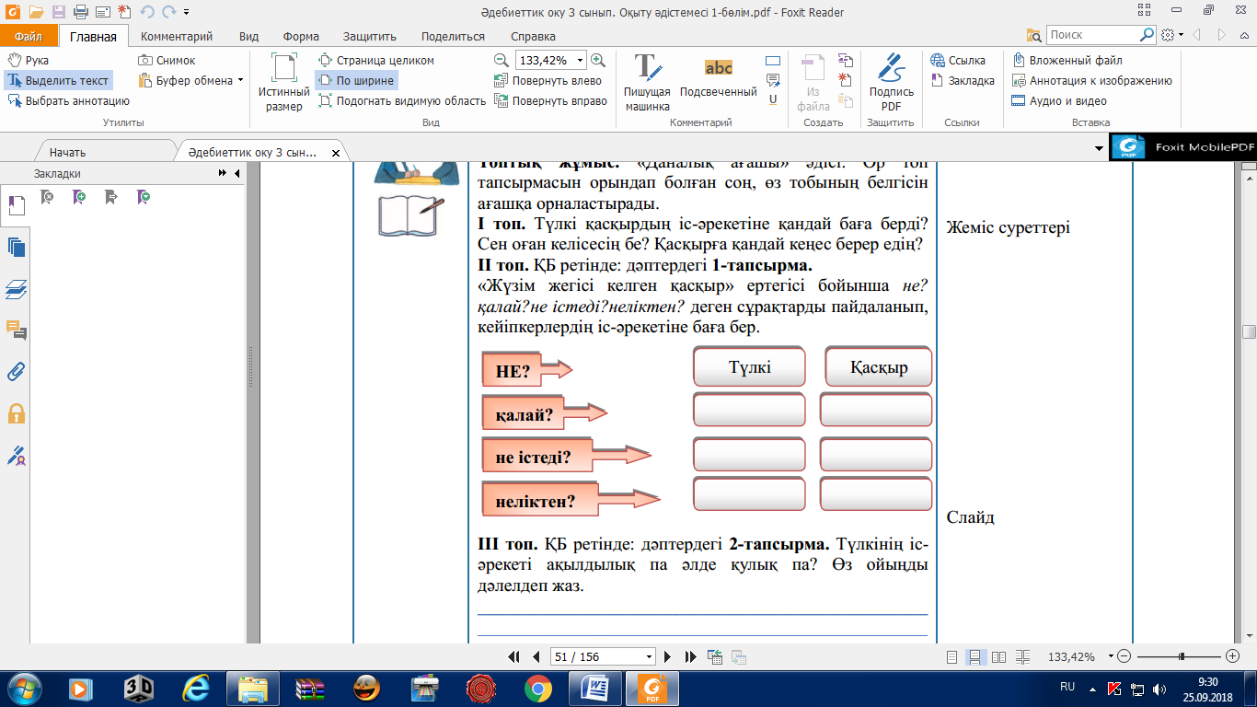The image size is (1257, 707).
Task: Open the Комментарий ribbon tab
Action: (177, 37)
